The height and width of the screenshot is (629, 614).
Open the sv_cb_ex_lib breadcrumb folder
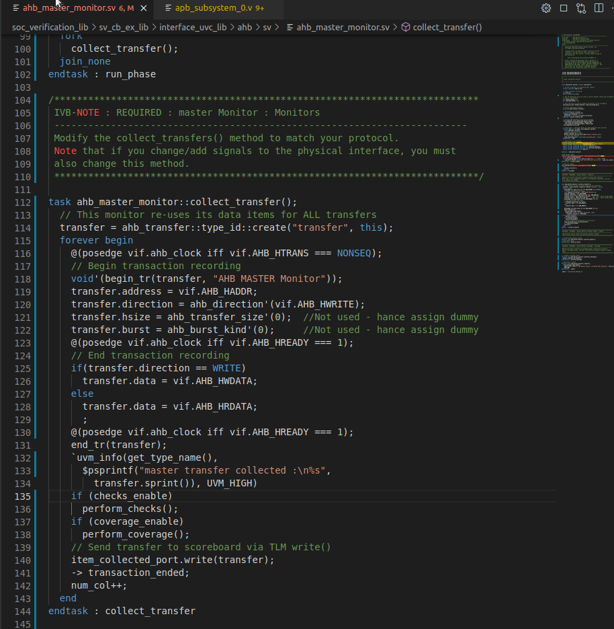coord(125,28)
